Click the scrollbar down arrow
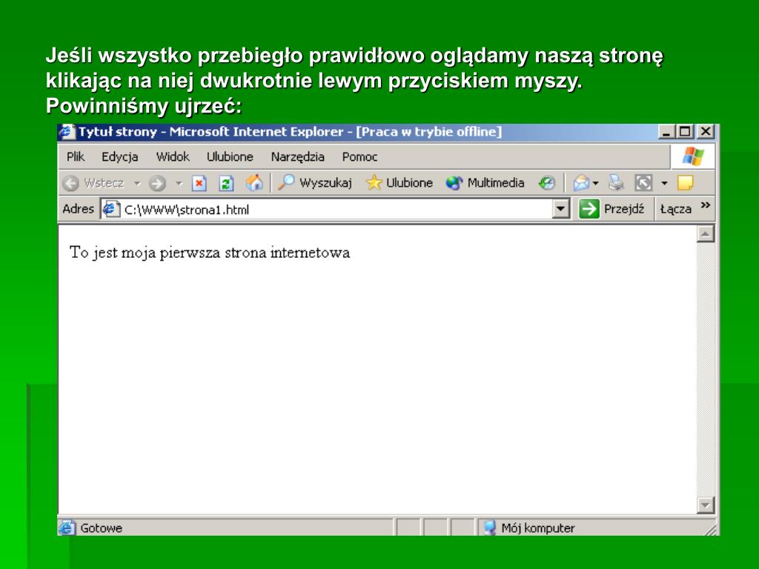This screenshot has height=569, width=759. click(x=706, y=505)
